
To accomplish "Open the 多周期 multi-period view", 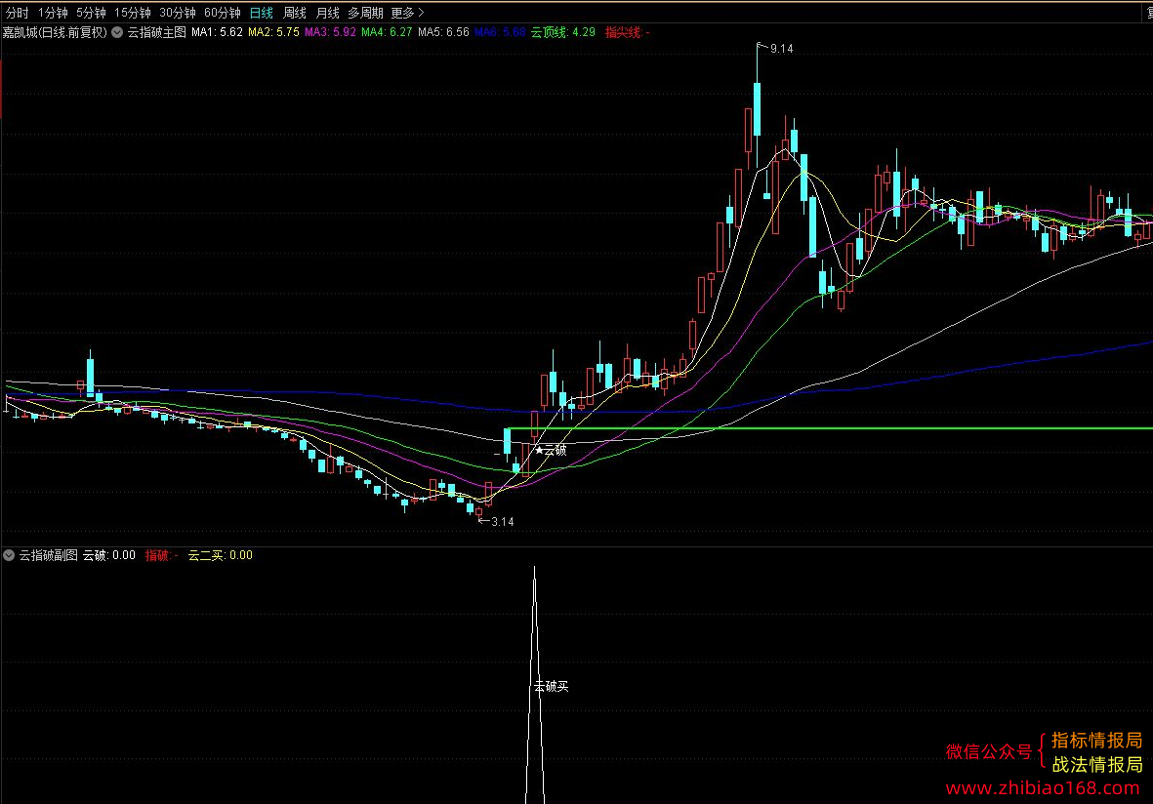I will 365,13.
